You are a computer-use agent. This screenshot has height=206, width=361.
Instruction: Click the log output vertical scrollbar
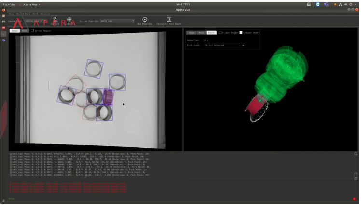click(x=356, y=177)
